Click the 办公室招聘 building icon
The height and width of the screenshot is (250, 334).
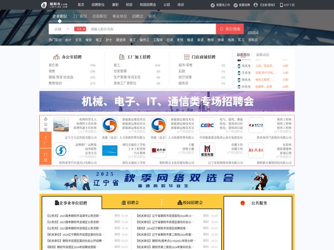coord(56,57)
